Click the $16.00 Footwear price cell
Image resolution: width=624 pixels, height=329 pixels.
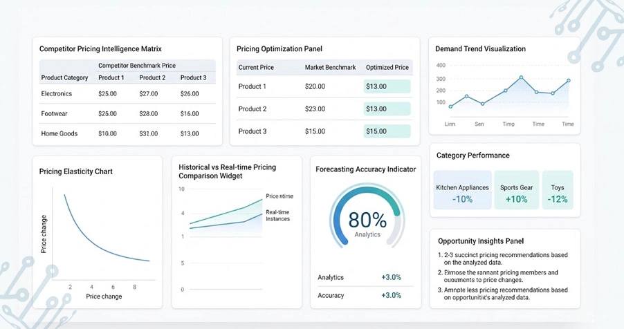(190, 114)
